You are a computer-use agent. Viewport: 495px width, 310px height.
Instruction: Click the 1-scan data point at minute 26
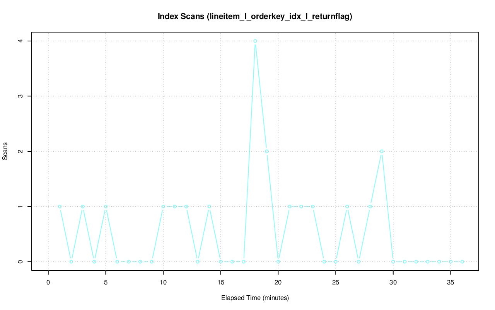(x=347, y=207)
